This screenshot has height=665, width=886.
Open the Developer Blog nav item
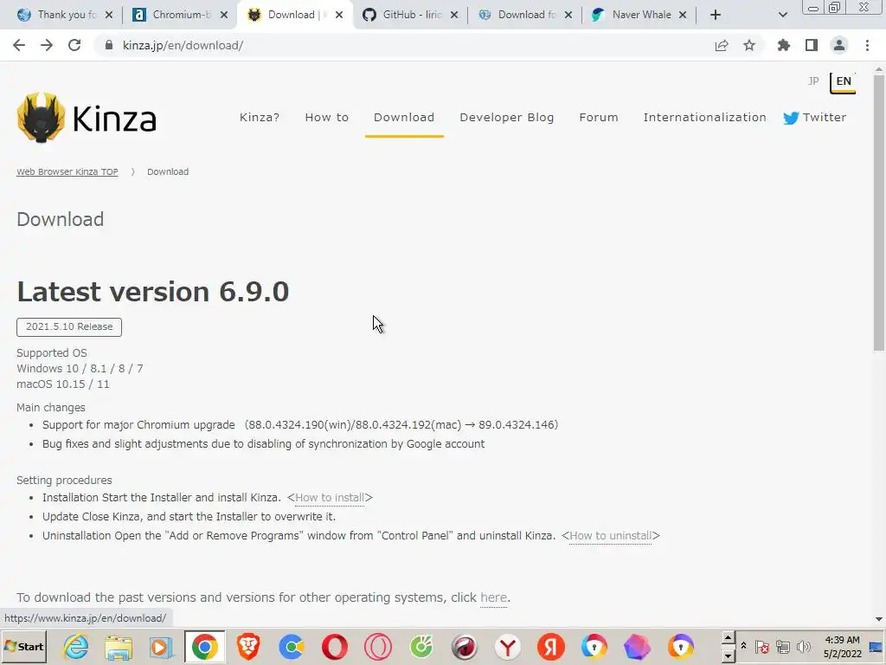click(506, 117)
